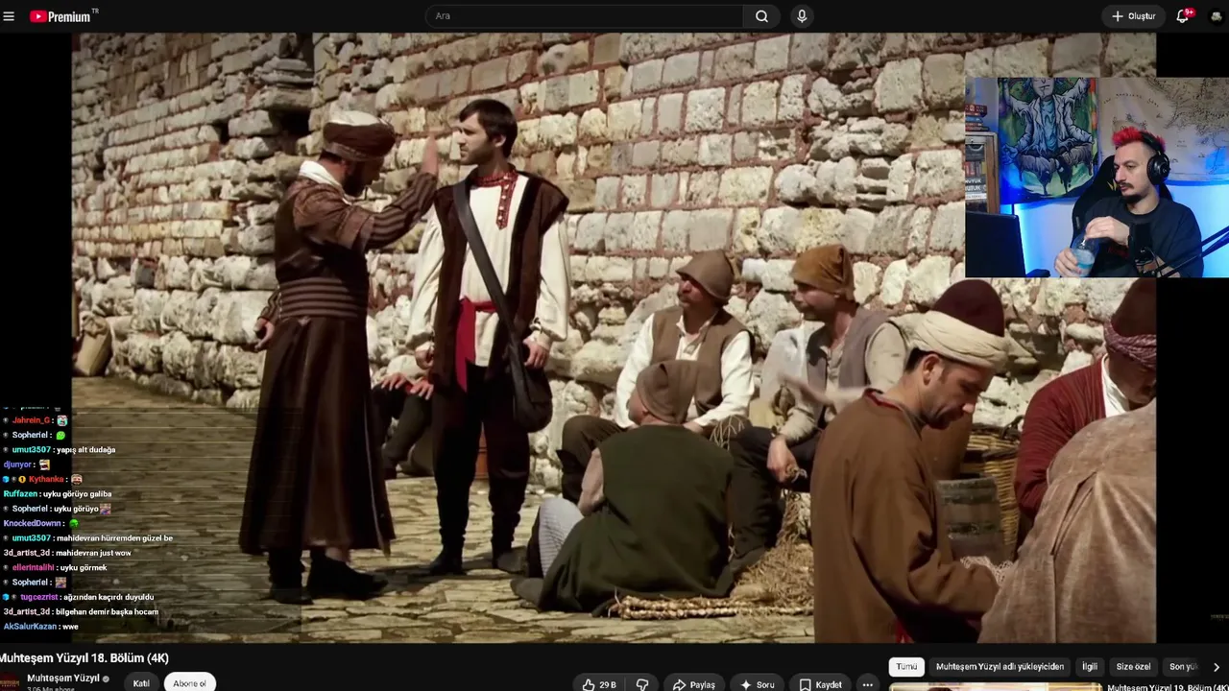
Task: Click chat message 'mahidevran hürremden güzel be'
Action: pyautogui.click(x=114, y=538)
